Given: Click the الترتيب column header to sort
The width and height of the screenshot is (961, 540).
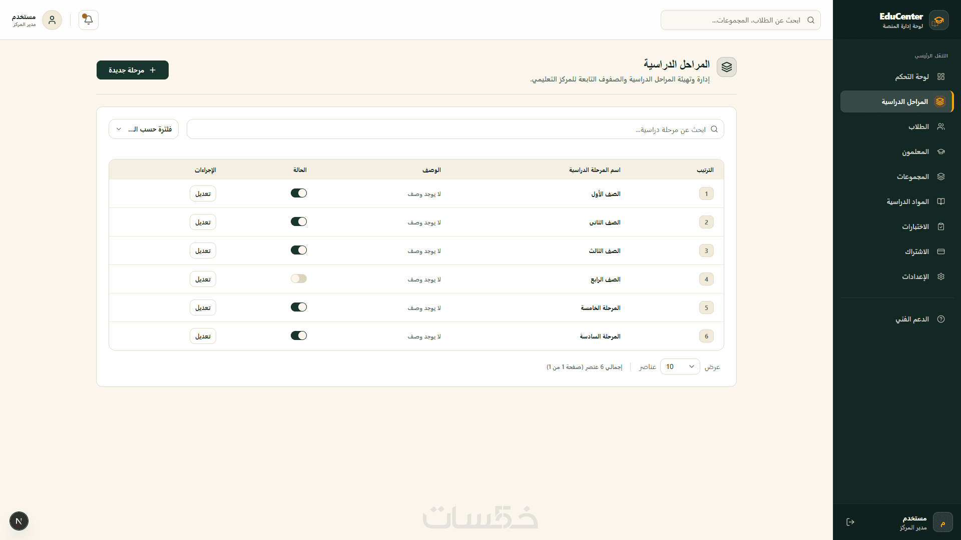Looking at the screenshot, I should pos(705,170).
